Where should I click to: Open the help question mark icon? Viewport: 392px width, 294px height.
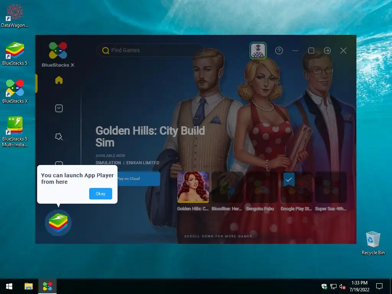coord(279,51)
